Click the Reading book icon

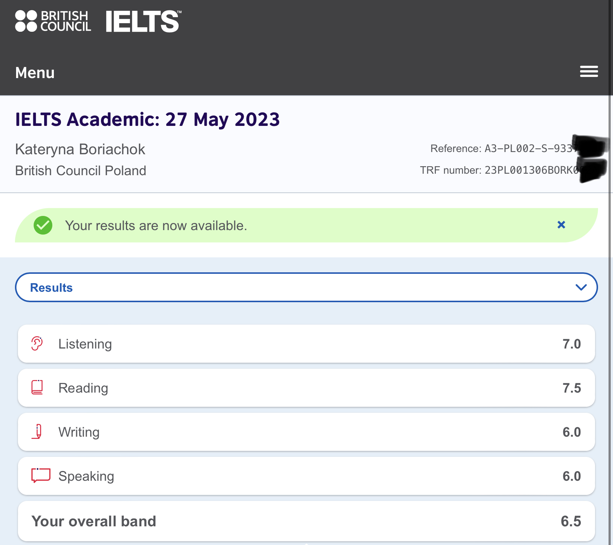37,387
